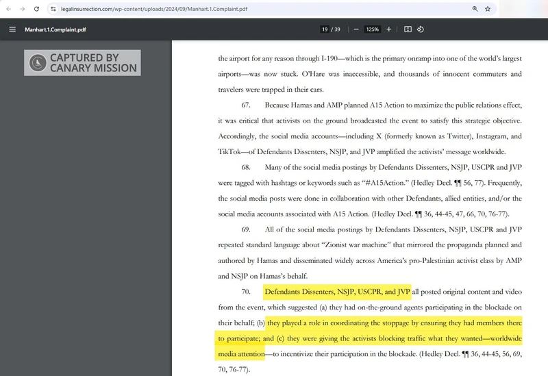Reload the current page

pos(36,9)
